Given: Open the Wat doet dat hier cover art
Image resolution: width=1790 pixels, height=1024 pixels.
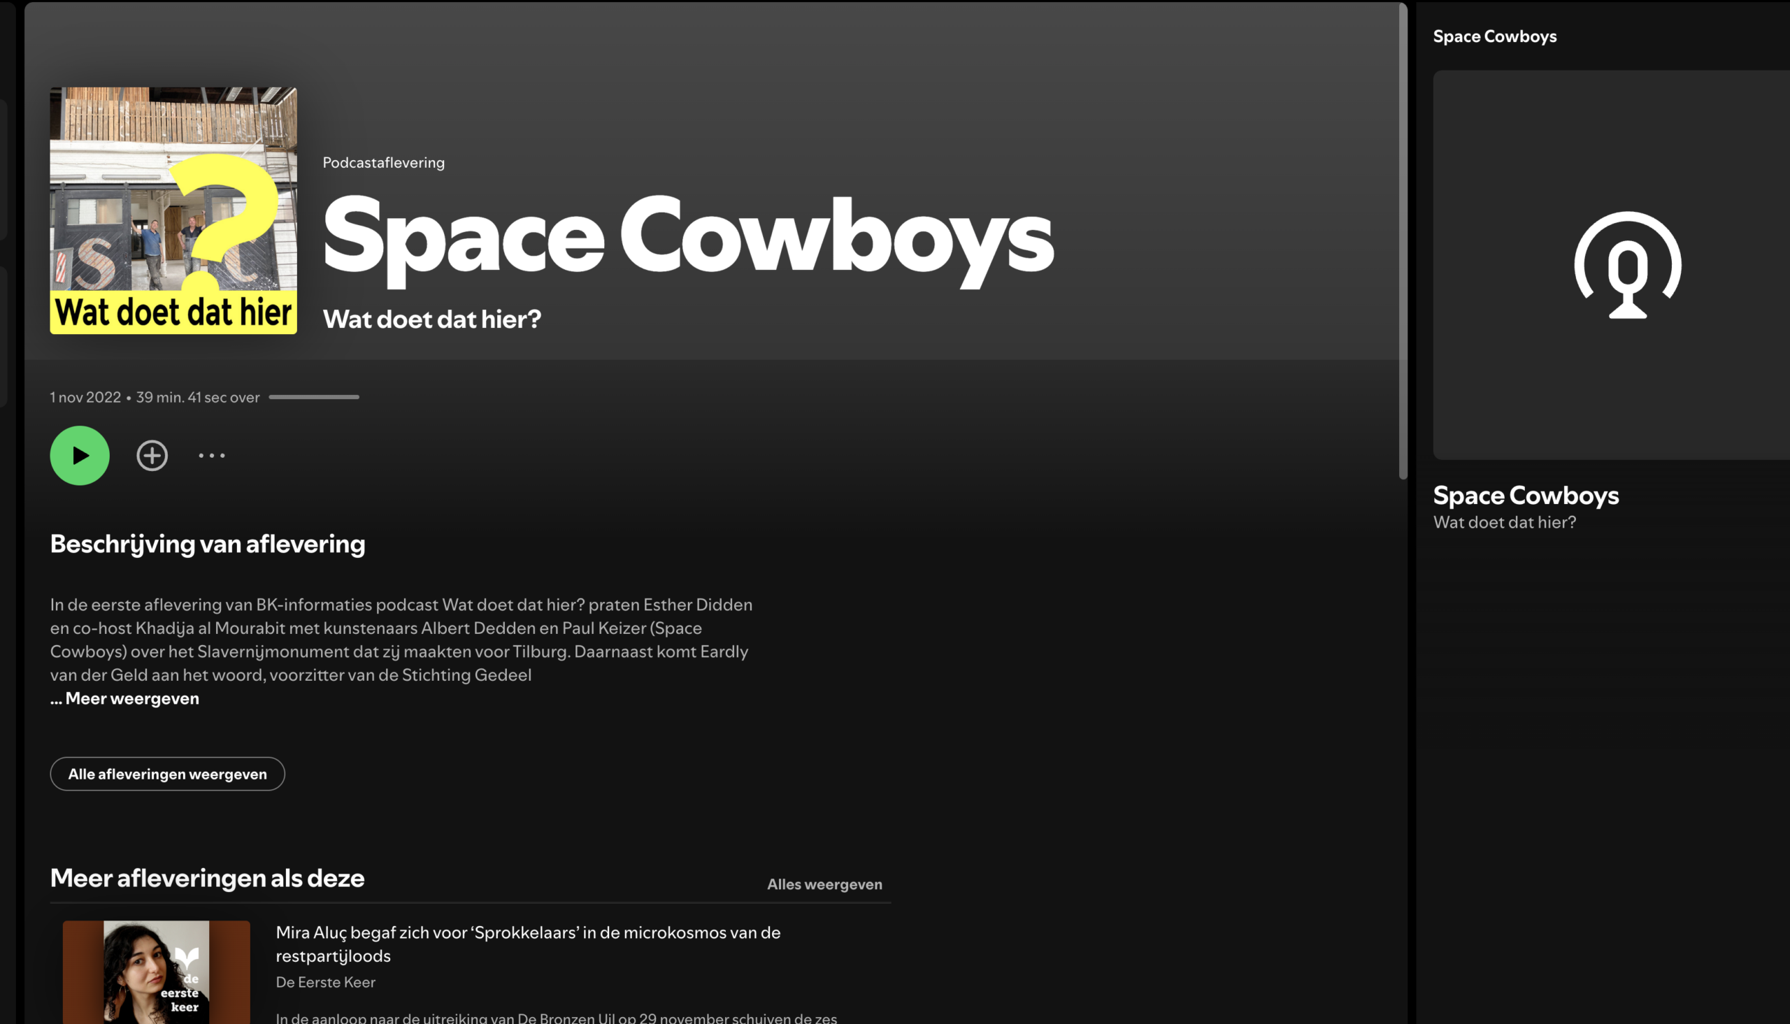Looking at the screenshot, I should click(173, 210).
